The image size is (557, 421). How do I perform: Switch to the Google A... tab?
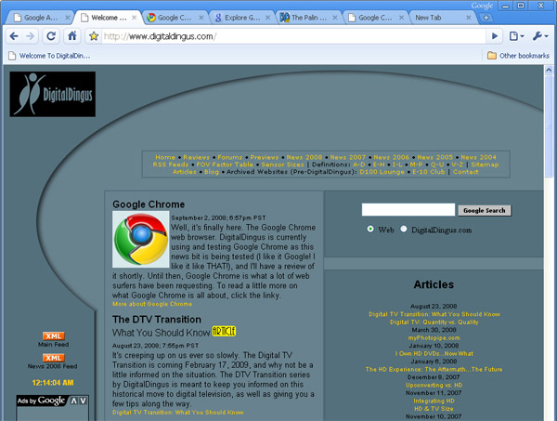(x=40, y=18)
